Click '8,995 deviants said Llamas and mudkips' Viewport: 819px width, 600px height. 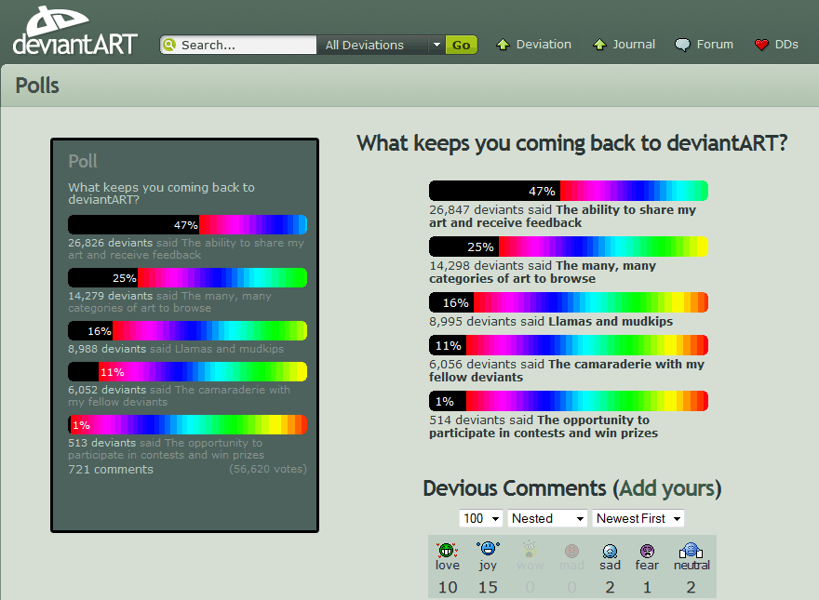point(551,322)
